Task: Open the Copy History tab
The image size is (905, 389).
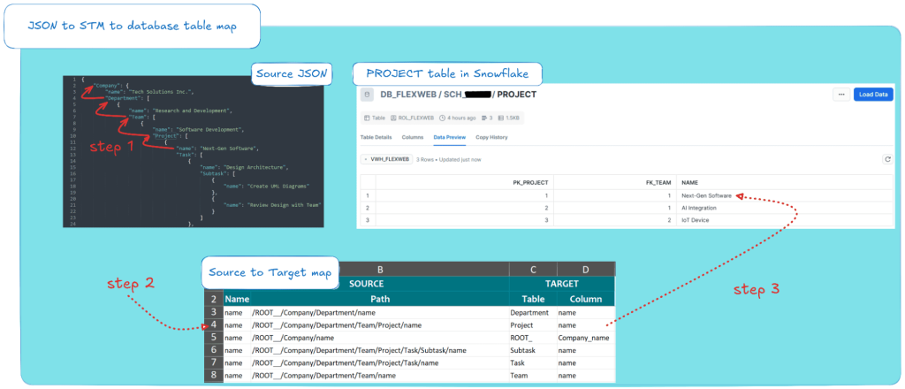Action: pos(491,137)
